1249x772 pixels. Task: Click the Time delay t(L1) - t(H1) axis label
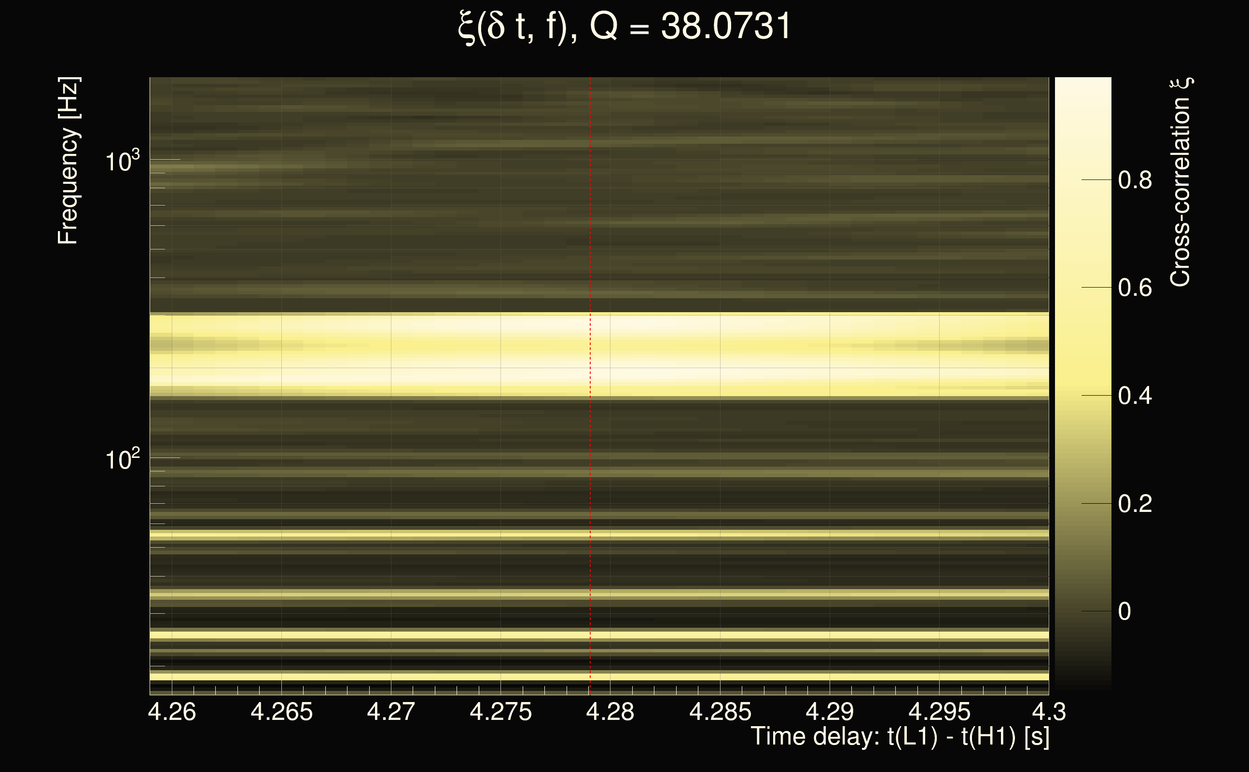click(x=900, y=737)
